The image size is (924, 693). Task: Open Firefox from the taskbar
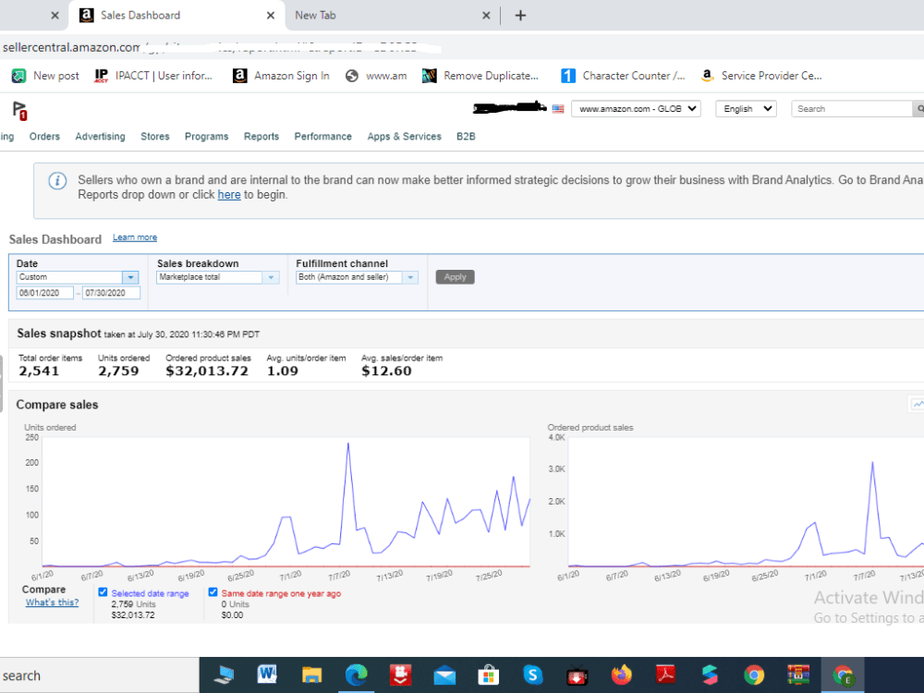point(621,675)
